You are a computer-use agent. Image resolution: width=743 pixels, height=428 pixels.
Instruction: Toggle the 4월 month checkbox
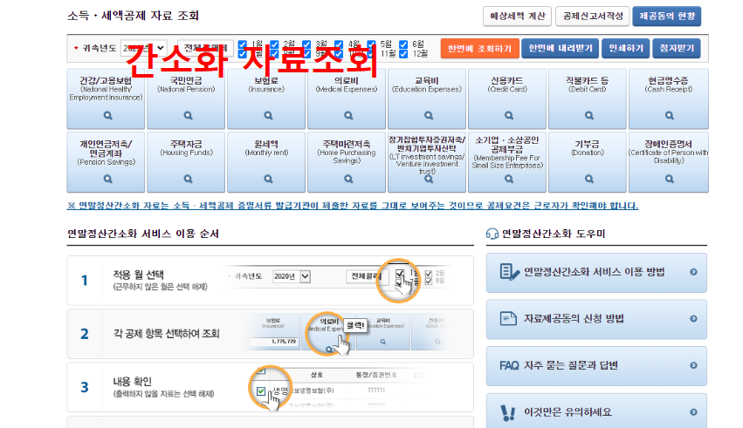click(339, 44)
